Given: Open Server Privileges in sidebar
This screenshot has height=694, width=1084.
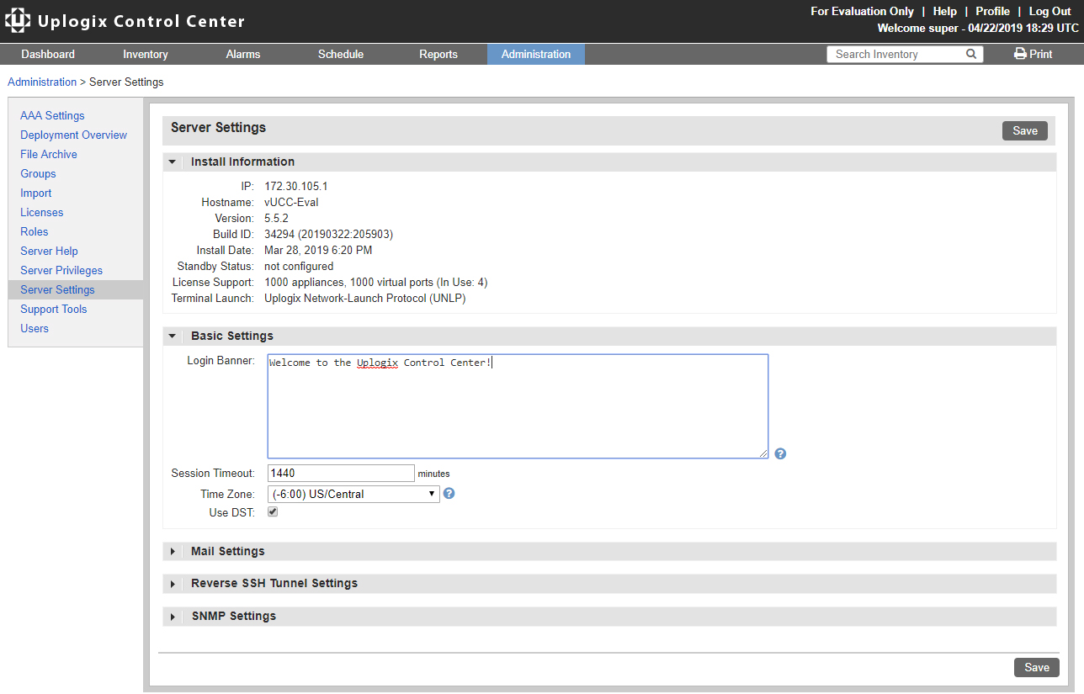Looking at the screenshot, I should pos(61,270).
